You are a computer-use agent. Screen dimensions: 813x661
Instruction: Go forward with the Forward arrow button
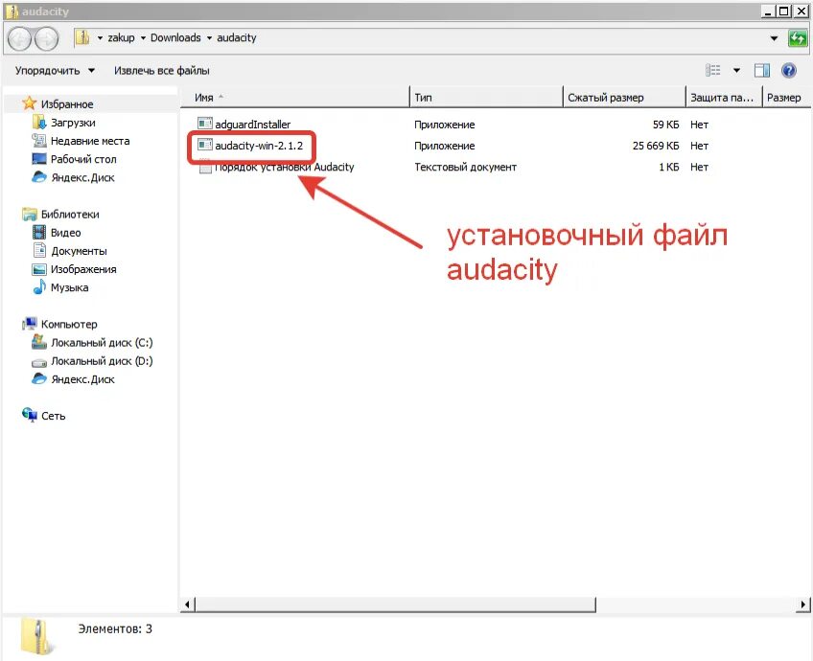(46, 39)
